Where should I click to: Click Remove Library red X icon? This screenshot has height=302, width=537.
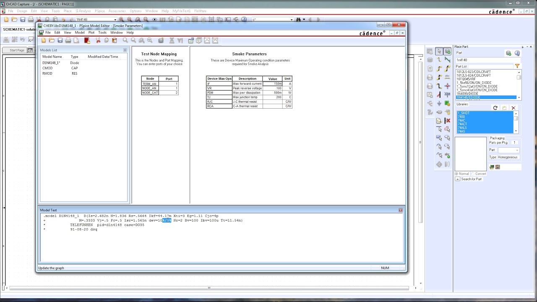click(x=513, y=108)
